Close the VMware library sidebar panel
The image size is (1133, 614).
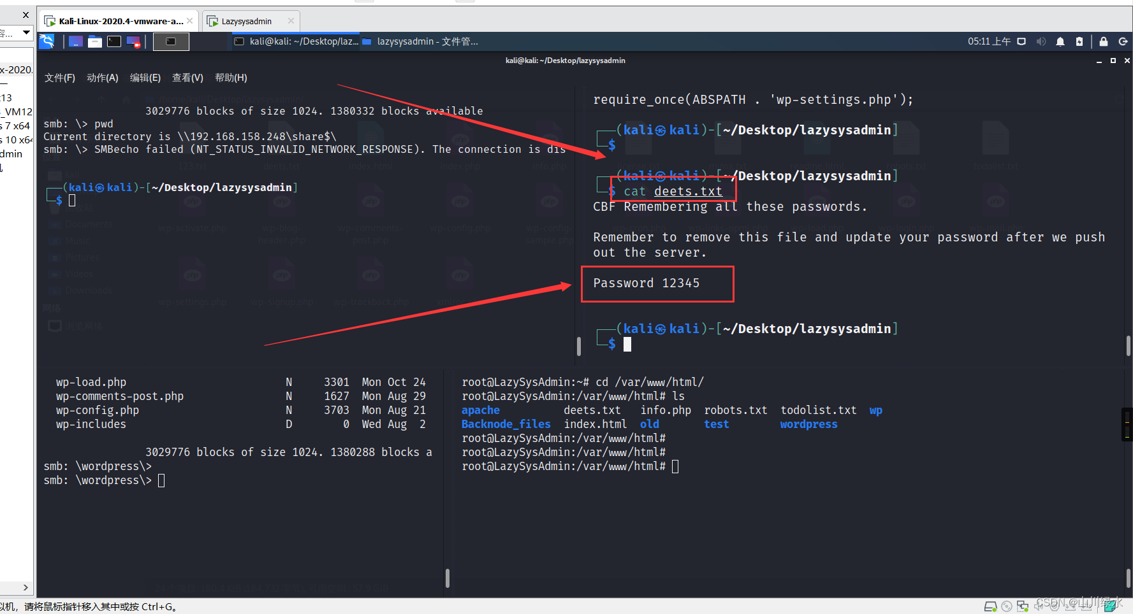26,15
